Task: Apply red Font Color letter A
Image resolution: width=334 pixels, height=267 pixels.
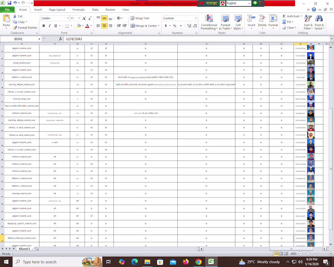Action: [87, 26]
